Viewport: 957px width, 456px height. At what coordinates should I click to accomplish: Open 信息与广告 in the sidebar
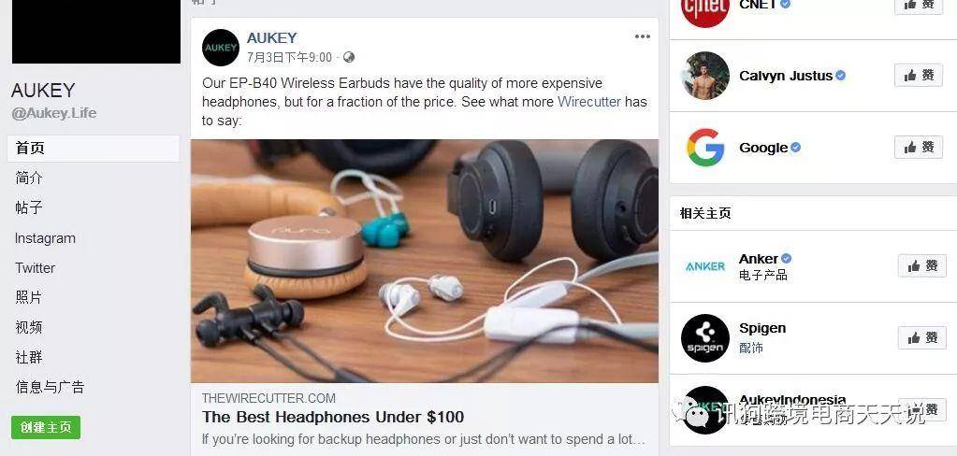pyautogui.click(x=50, y=387)
